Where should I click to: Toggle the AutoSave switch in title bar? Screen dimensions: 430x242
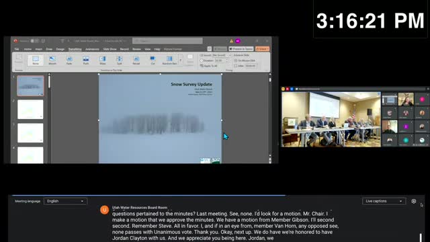point(34,41)
